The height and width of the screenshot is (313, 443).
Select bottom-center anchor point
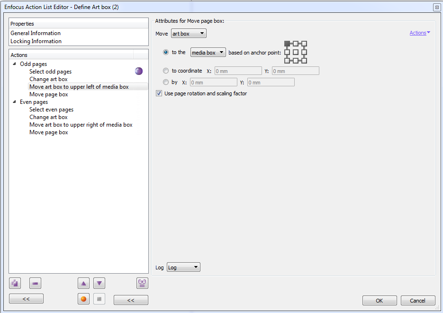pyautogui.click(x=296, y=61)
